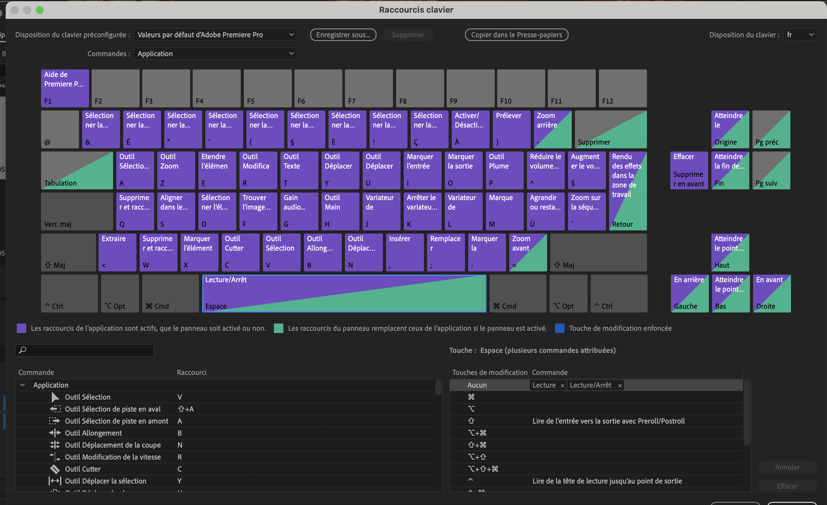The image size is (827, 505).
Task: Collapse the Application tree group
Action: (22, 385)
